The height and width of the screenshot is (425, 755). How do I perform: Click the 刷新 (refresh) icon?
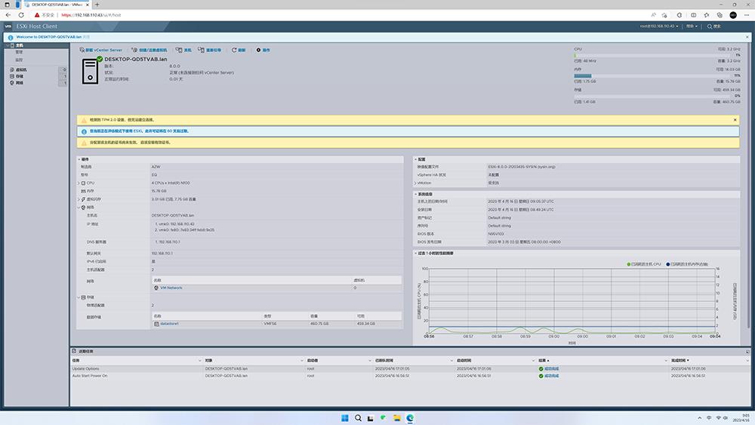point(234,50)
